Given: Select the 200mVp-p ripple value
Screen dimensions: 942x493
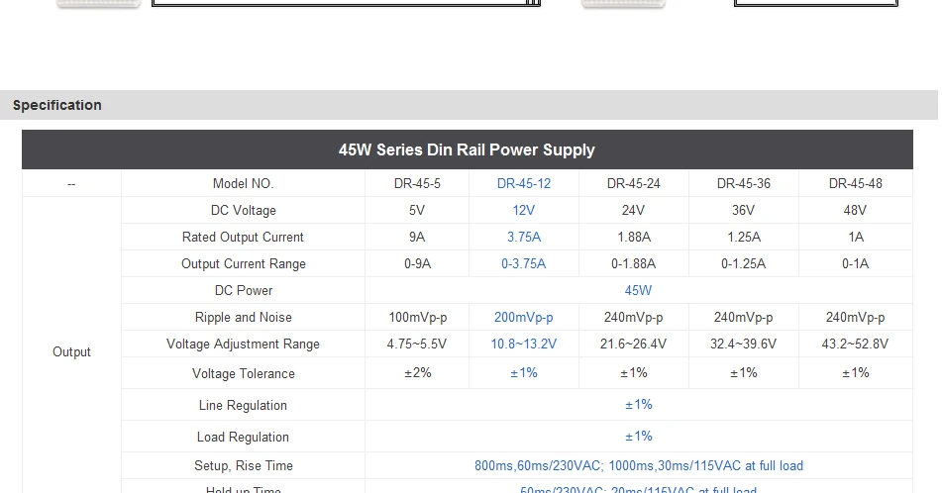Looking at the screenshot, I should tap(523, 317).
